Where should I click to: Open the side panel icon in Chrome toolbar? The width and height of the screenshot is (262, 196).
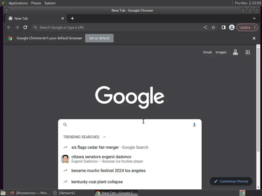[x=224, y=27]
